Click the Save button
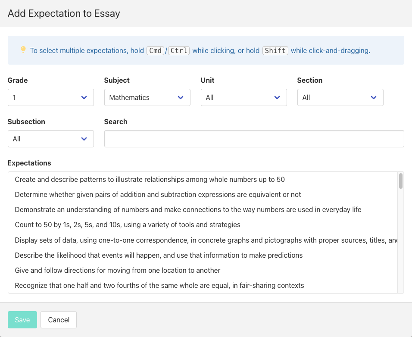Image resolution: width=412 pixels, height=337 pixels. [22, 320]
